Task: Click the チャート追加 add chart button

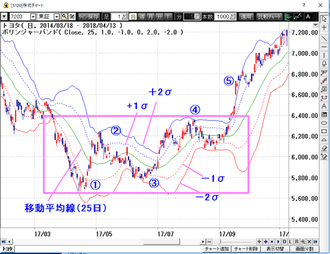Action: coord(217,249)
